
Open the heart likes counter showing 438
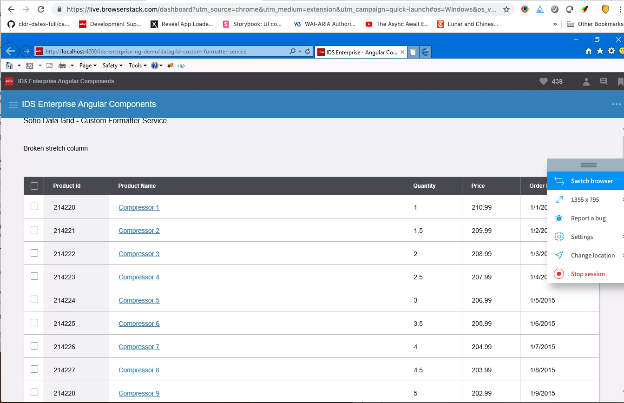coord(551,81)
